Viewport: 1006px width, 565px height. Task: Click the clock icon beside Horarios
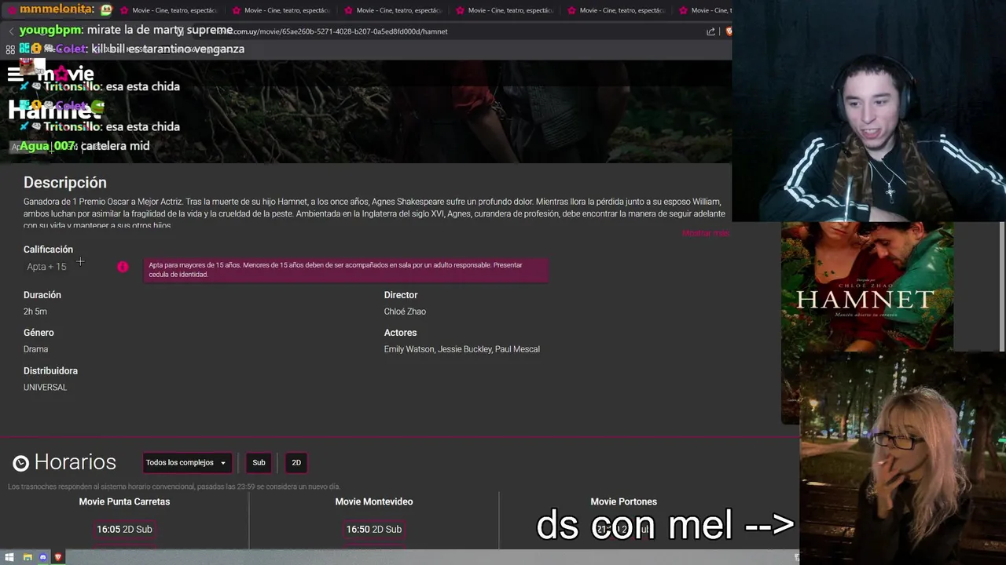[x=21, y=463]
